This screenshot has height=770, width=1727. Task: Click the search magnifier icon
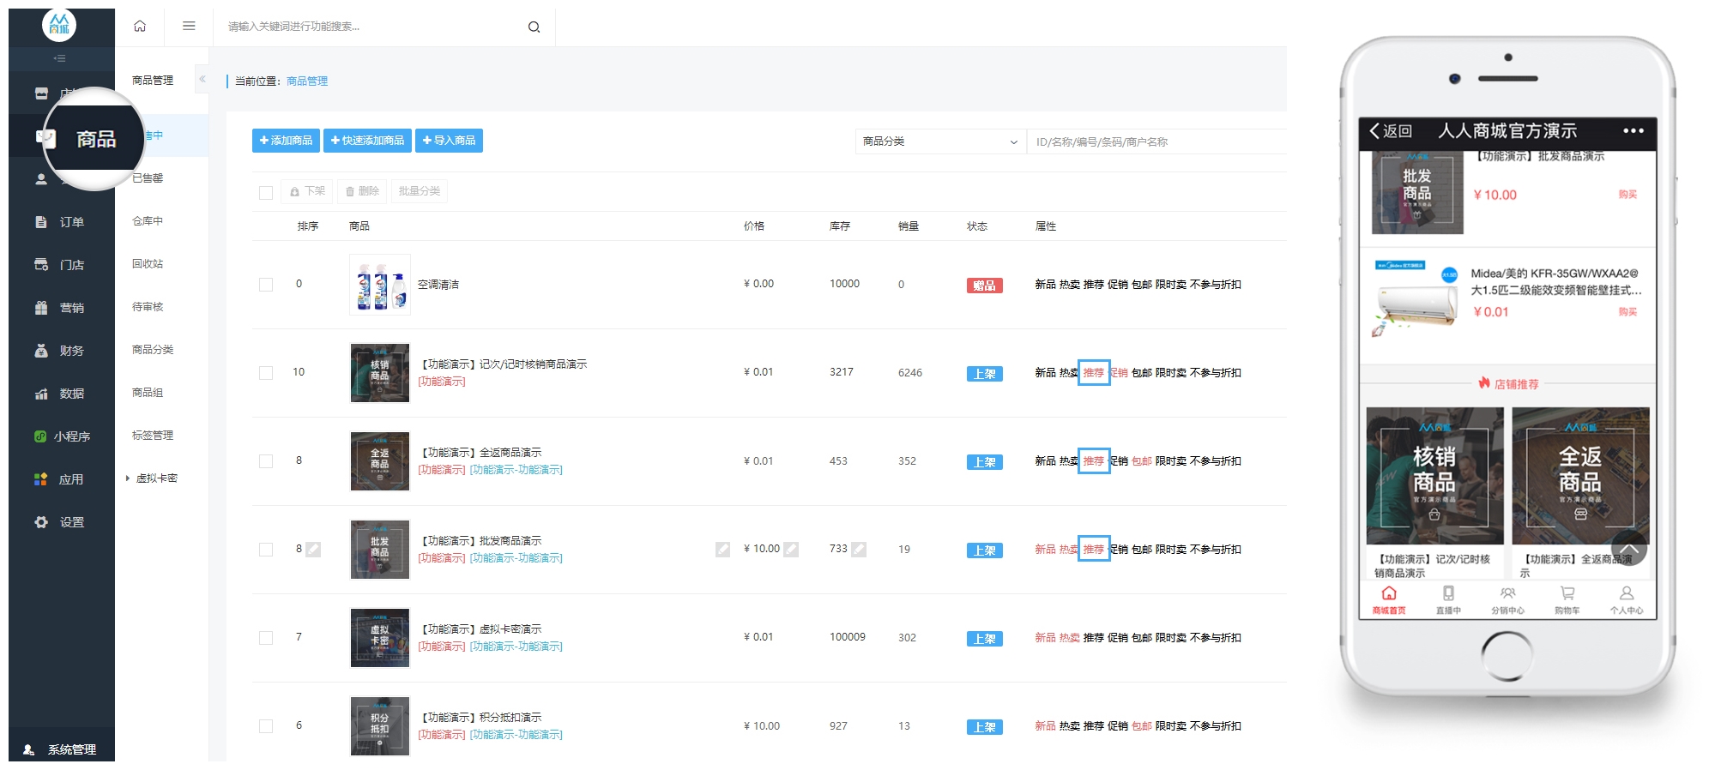[534, 27]
